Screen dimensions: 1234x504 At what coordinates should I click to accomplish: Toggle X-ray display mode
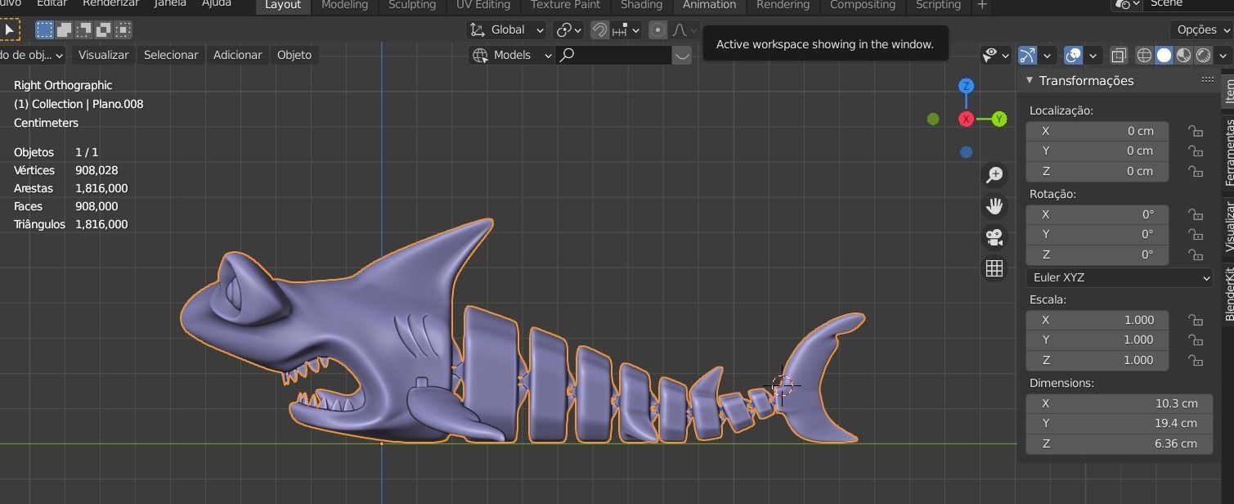pos(1119,55)
